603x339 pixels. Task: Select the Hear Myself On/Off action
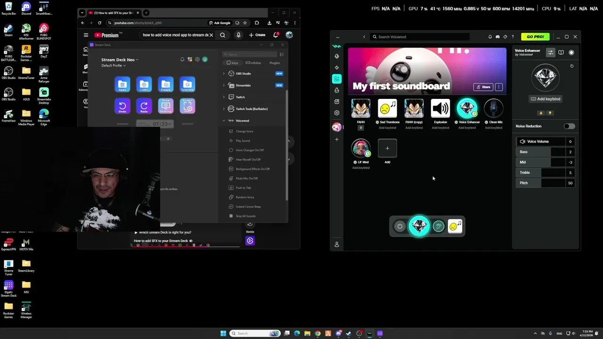[x=248, y=160]
